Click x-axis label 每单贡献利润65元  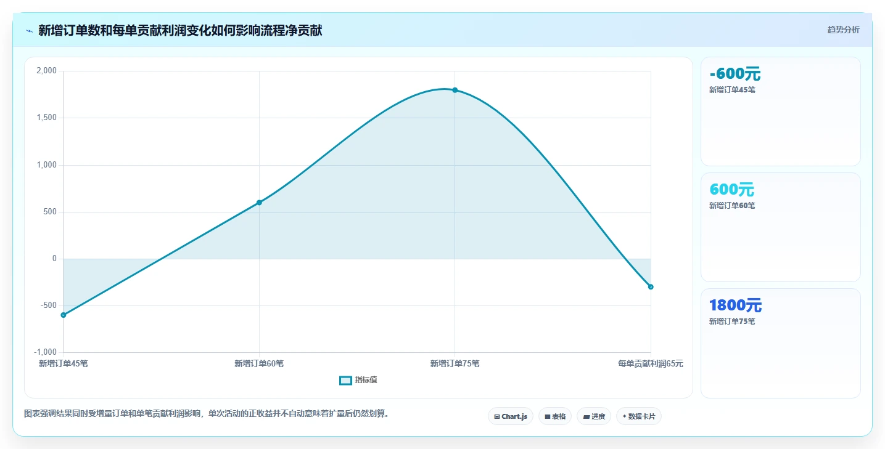click(651, 364)
